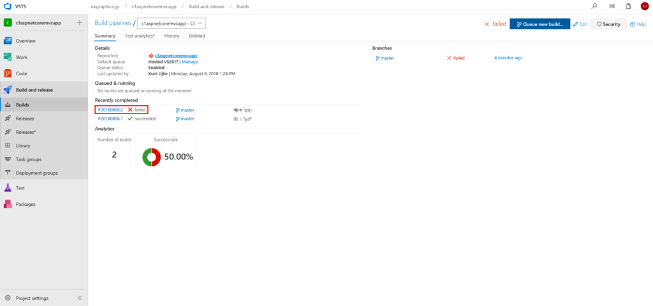Click the Deployment groups icon
The image size is (653, 306).
point(8,173)
